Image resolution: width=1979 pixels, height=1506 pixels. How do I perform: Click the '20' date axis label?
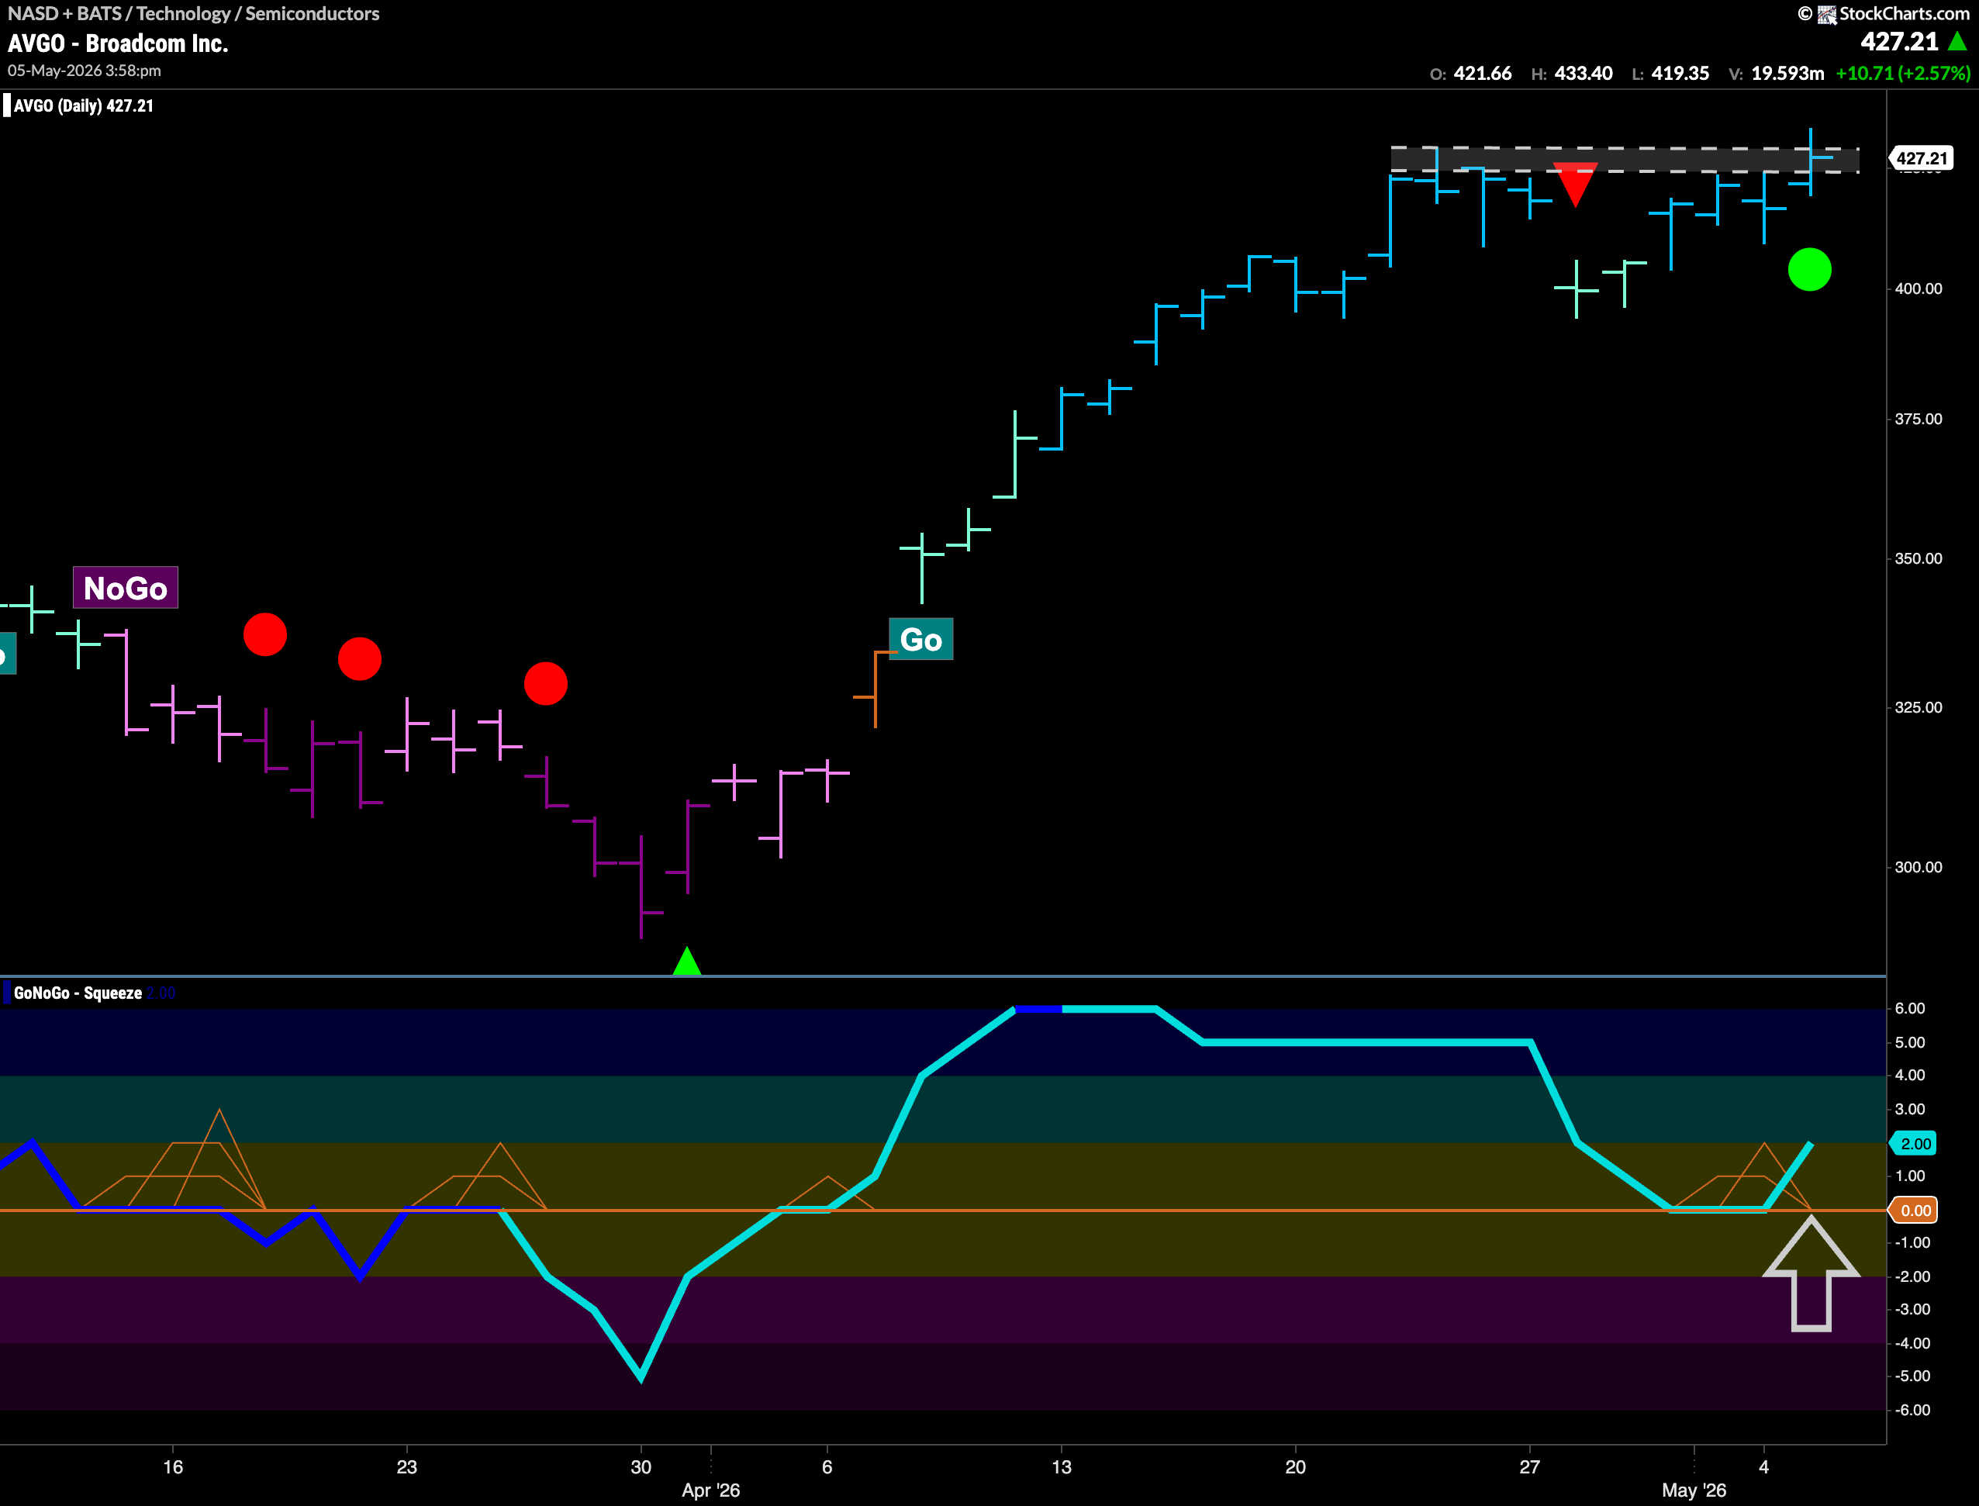click(1295, 1466)
